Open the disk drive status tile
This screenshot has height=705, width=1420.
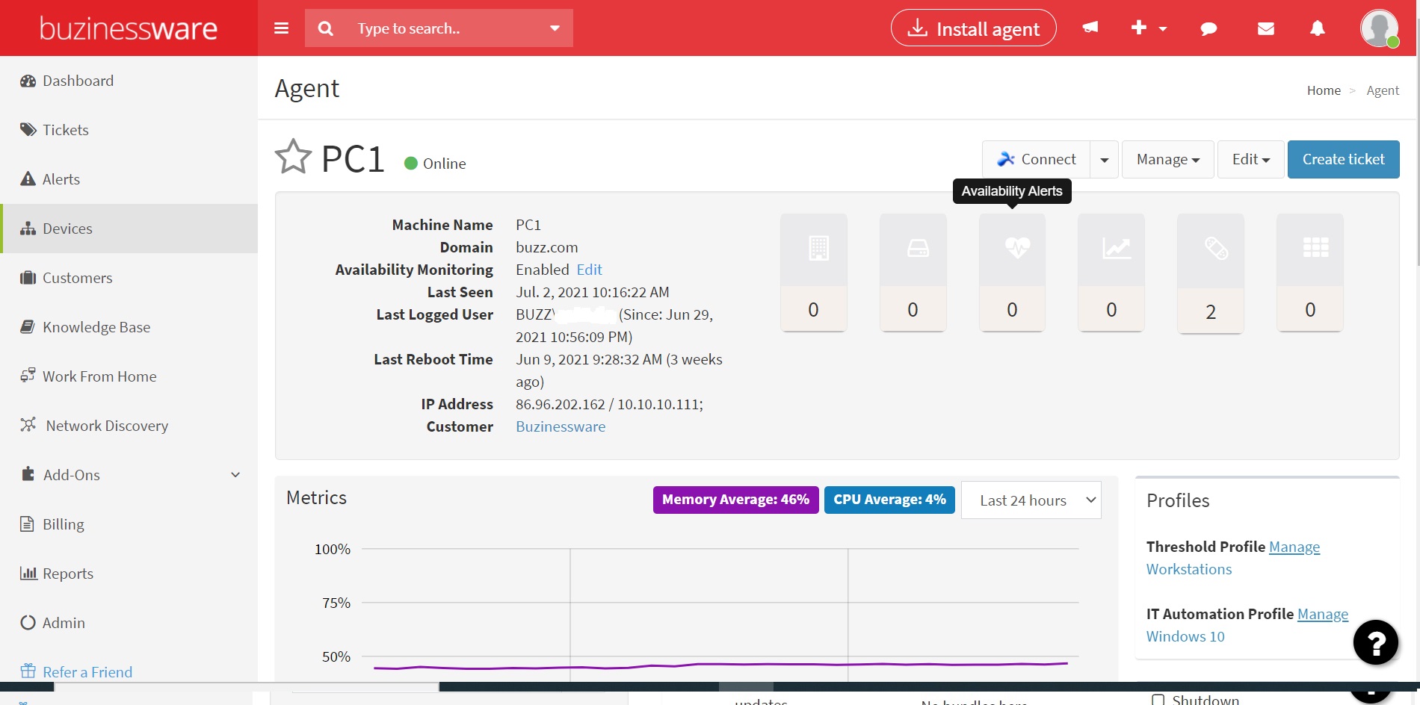coord(913,273)
